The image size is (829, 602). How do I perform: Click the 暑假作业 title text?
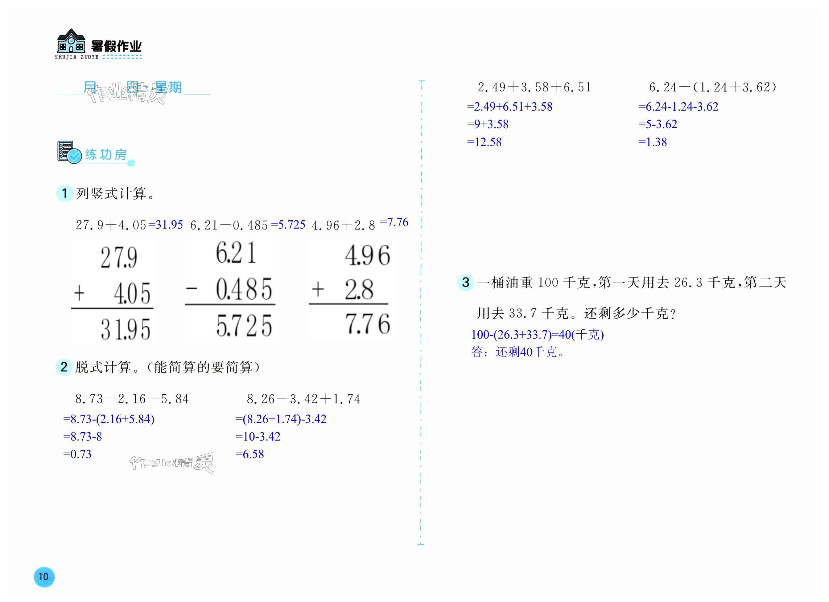coord(116,46)
